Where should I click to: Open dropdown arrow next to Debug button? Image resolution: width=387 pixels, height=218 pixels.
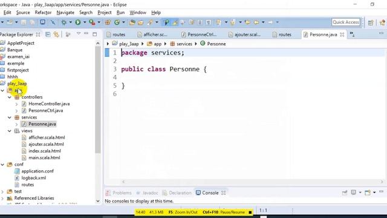[x=70, y=22]
